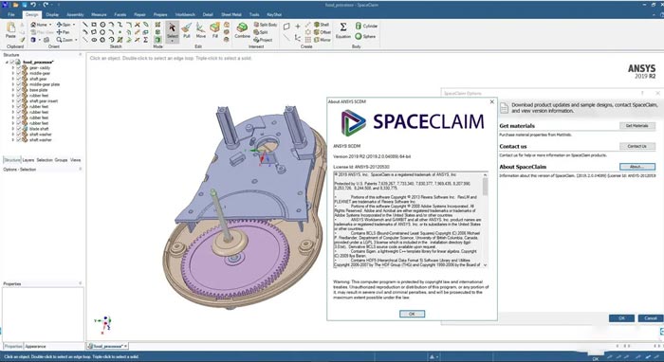664x362 pixels.
Task: Choose the Pull tool
Action: [186, 30]
